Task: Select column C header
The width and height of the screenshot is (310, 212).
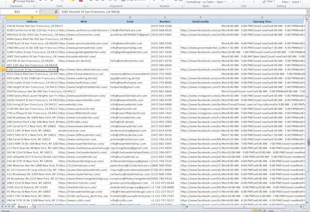Action: [x=83, y=17]
